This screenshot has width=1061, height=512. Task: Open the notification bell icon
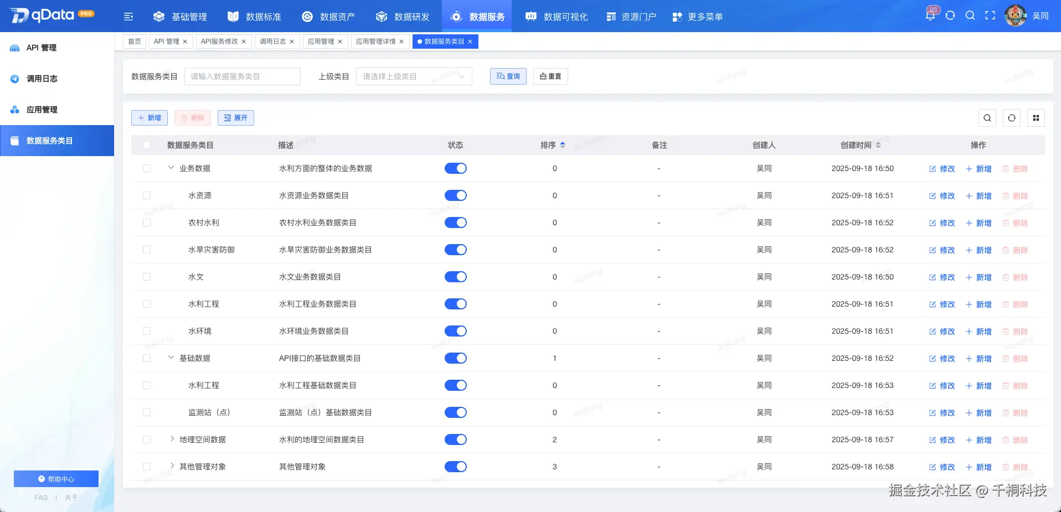click(x=931, y=15)
